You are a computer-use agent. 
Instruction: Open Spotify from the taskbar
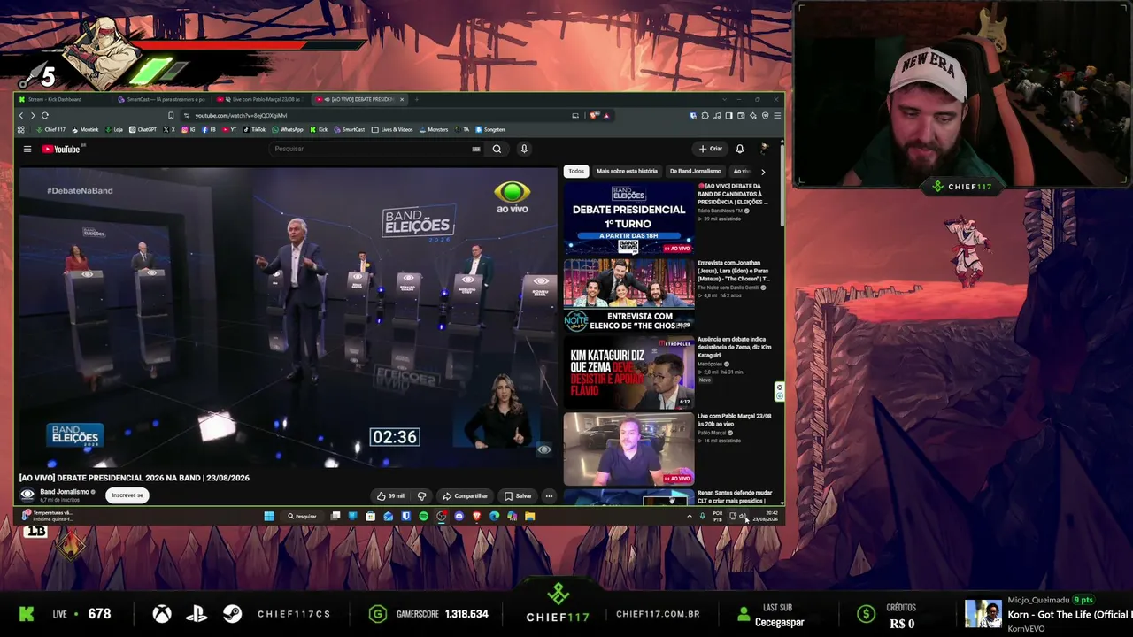click(x=423, y=516)
